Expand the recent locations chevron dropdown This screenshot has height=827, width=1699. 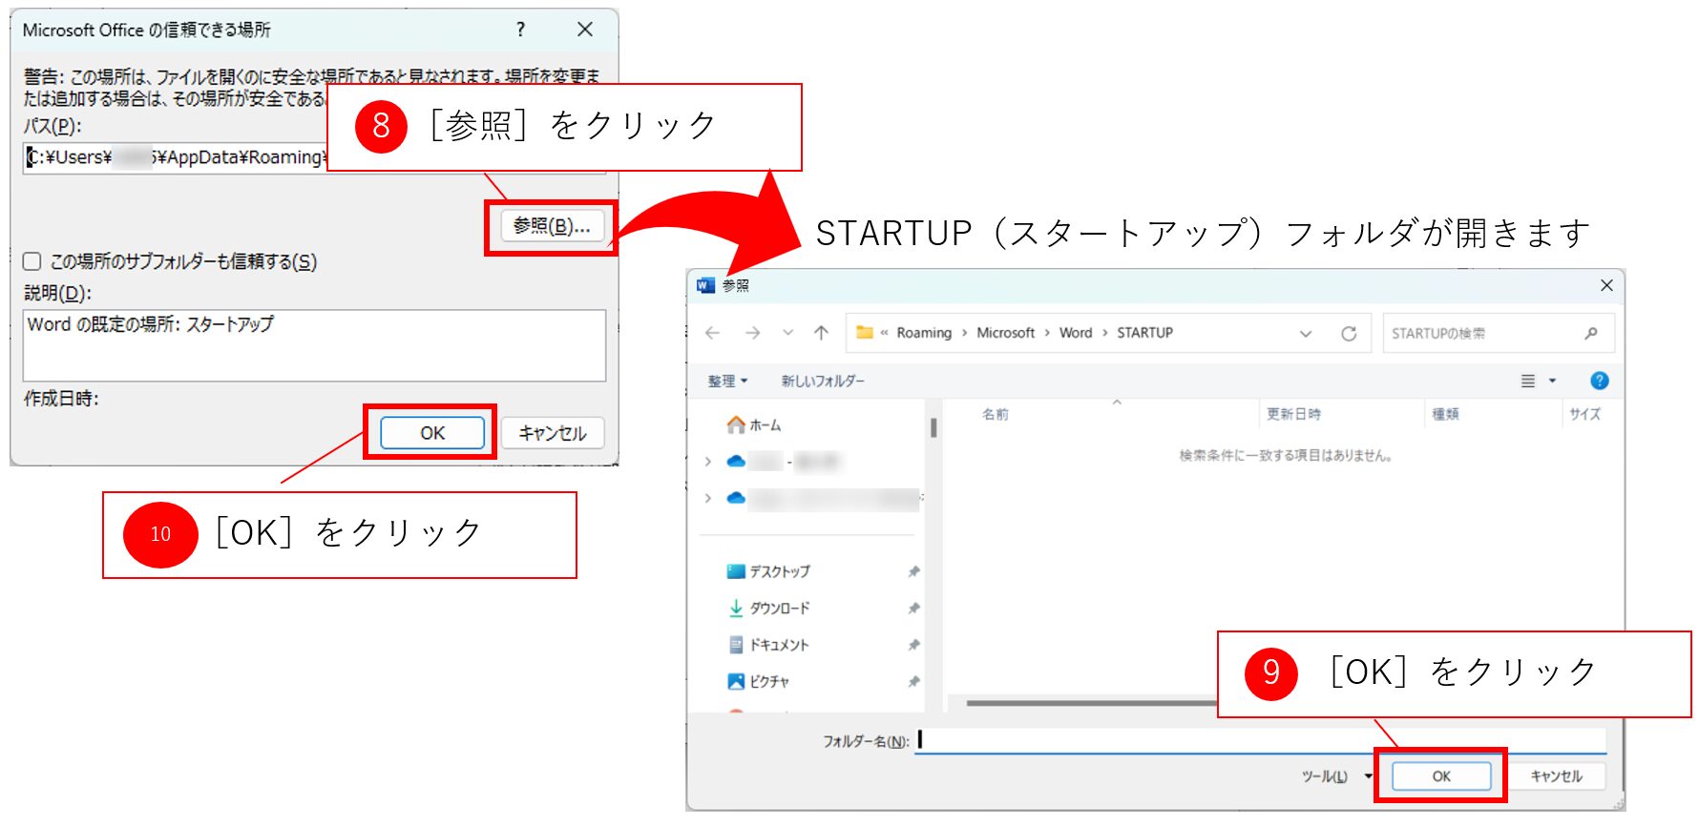(787, 333)
